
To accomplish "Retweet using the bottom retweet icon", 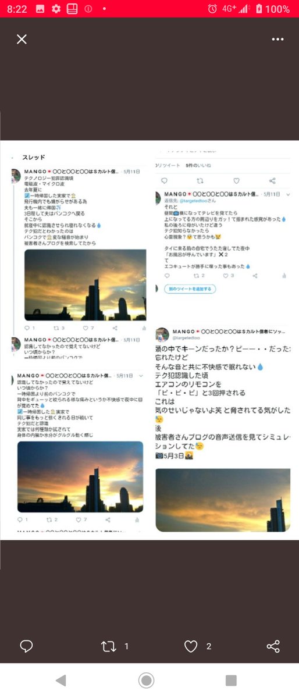I will (108, 646).
